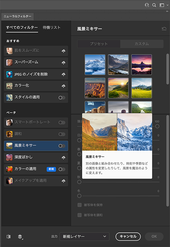Viewport: 170px width, 247px height.
Task: Enable the スタイルの適用 filter toggle
Action: click(x=62, y=98)
